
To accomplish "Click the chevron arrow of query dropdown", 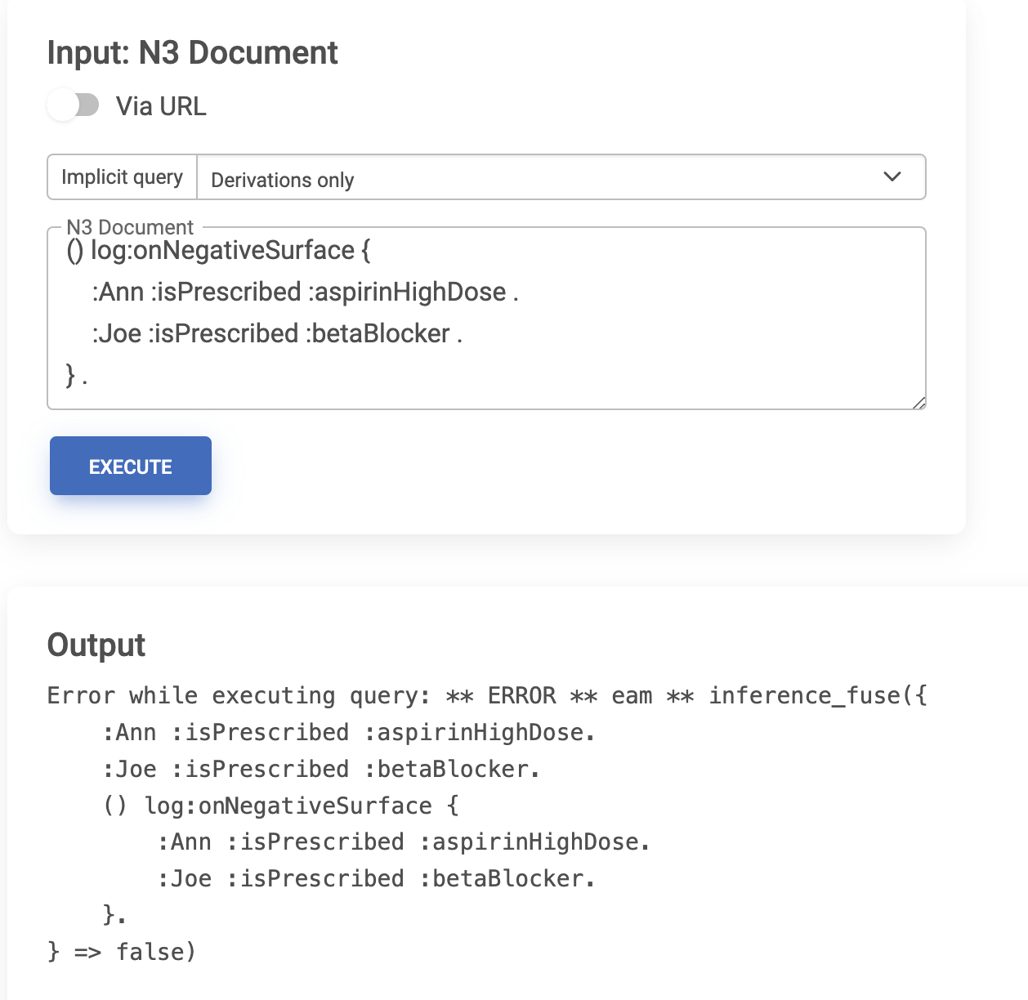I will click(892, 177).
